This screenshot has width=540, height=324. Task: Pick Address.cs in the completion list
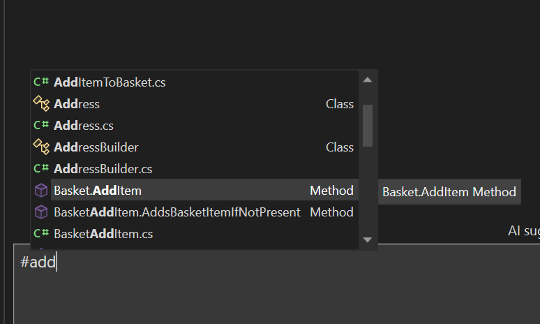(84, 126)
